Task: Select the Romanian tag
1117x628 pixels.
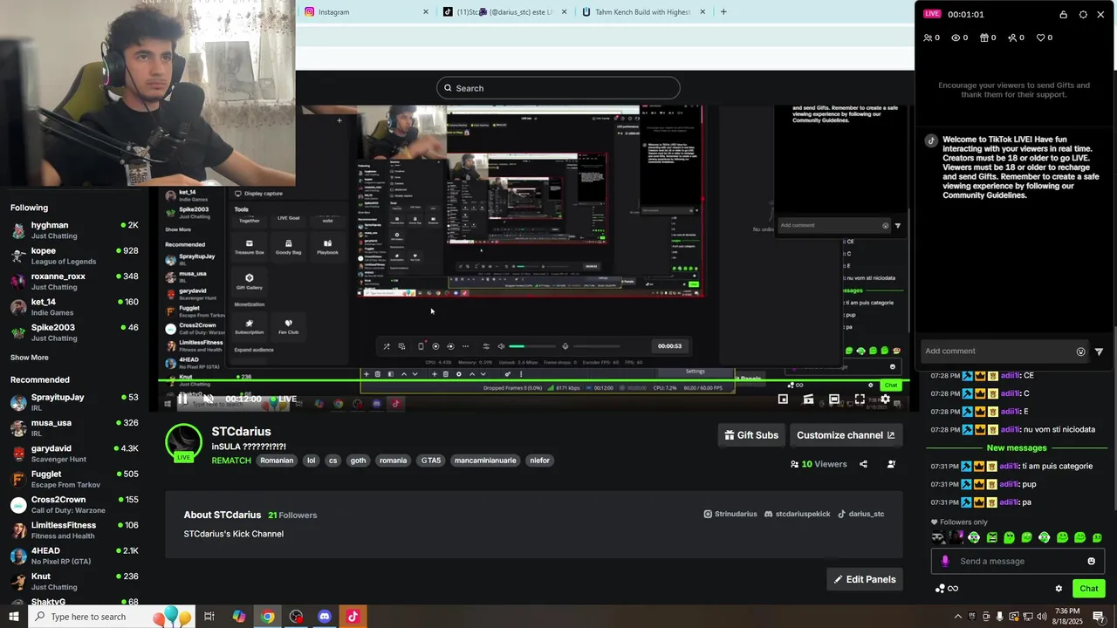Action: [x=277, y=461]
